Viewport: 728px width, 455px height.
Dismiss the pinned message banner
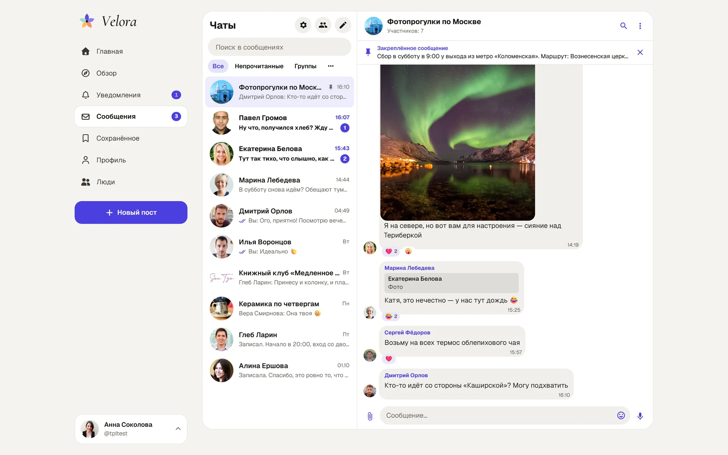tap(640, 52)
